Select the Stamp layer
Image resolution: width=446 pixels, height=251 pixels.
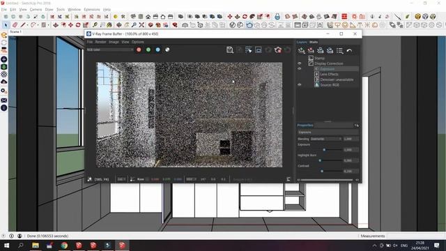319,58
